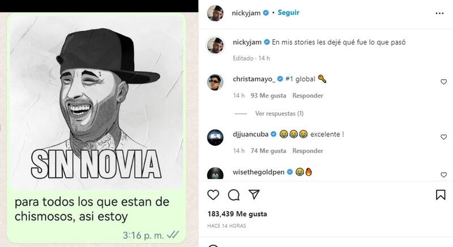Open djjuancuba profile via username
This screenshot has height=247, width=453.
(x=250, y=135)
